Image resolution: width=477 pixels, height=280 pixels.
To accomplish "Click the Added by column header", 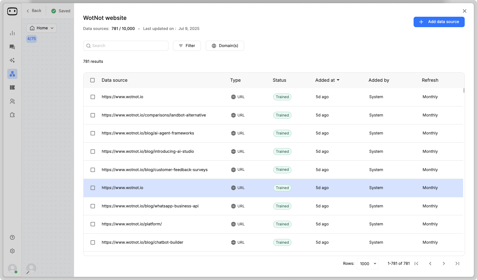I will pyautogui.click(x=379, y=80).
